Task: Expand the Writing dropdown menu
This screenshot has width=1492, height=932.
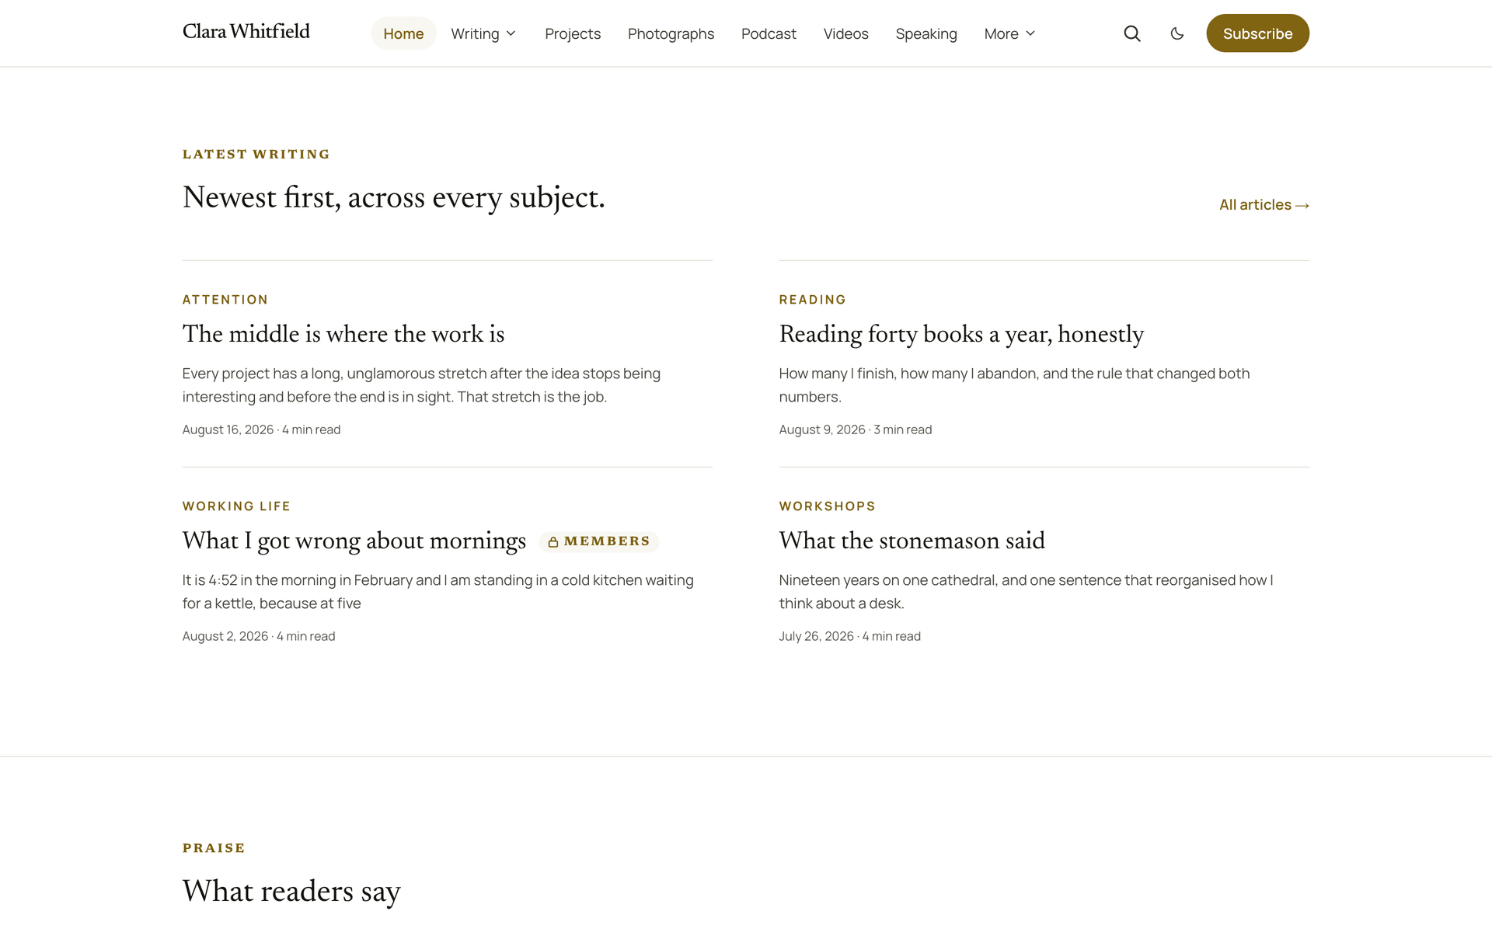Action: point(483,33)
